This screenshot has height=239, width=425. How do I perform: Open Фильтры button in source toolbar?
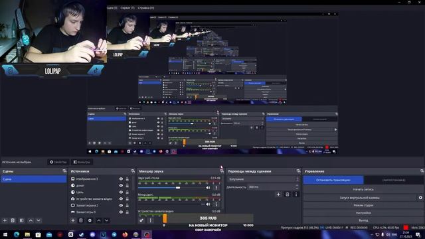coord(82,162)
